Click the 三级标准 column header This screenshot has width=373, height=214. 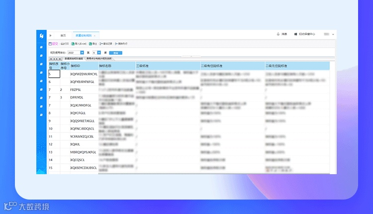tap(168, 66)
